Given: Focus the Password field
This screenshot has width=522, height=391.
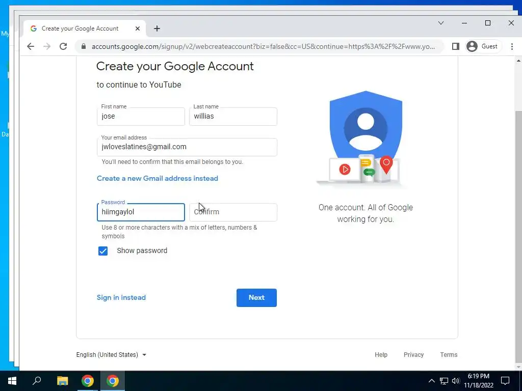Looking at the screenshot, I should coord(141,212).
